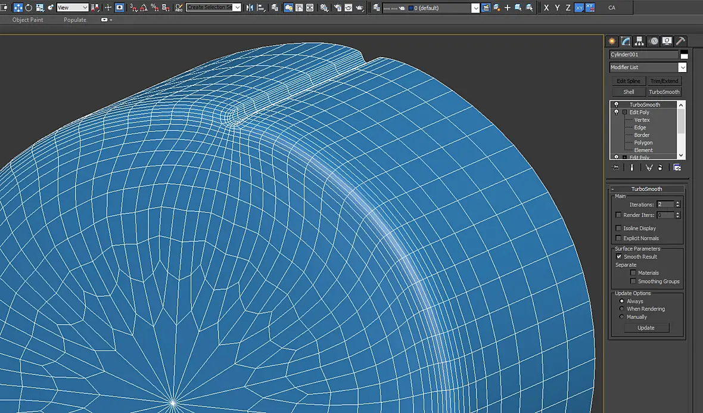Open the Hierarchy panel tab

tap(639, 41)
